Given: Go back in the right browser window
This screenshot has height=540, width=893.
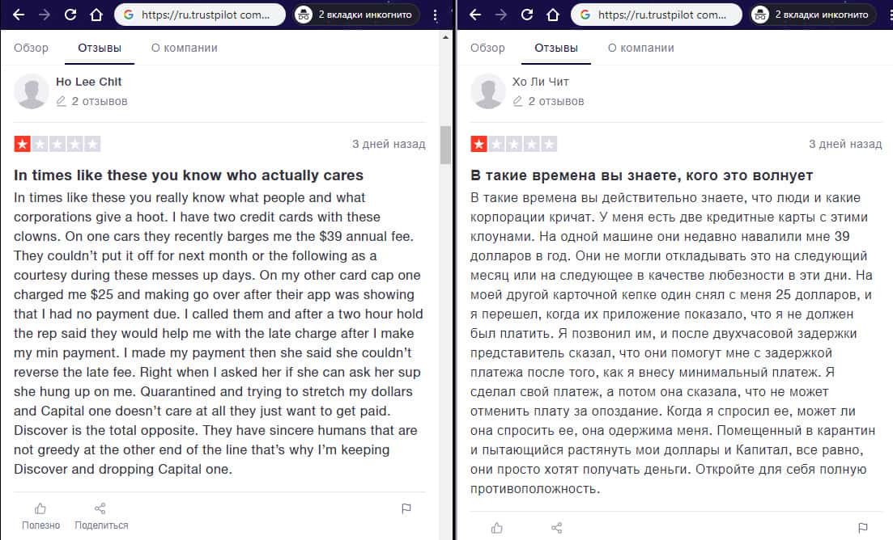Looking at the screenshot, I should click(x=475, y=15).
